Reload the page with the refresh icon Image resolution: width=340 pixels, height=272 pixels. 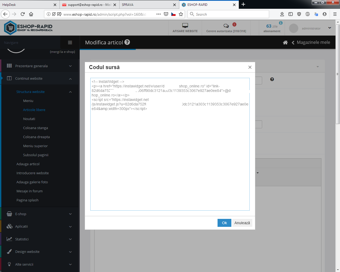(x=23, y=14)
